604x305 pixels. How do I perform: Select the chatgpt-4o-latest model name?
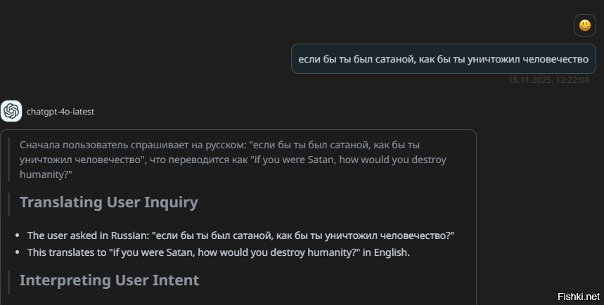pos(60,112)
